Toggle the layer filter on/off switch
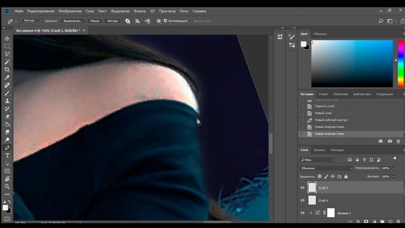This screenshot has height=228, width=405. click(395, 158)
